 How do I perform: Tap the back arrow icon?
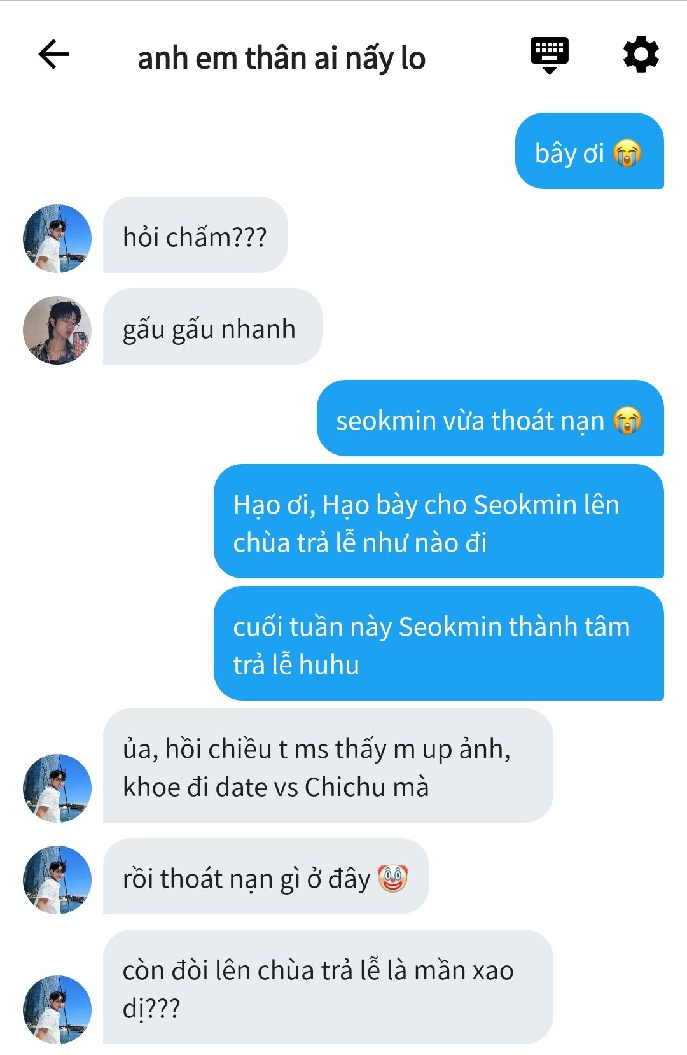[x=53, y=55]
